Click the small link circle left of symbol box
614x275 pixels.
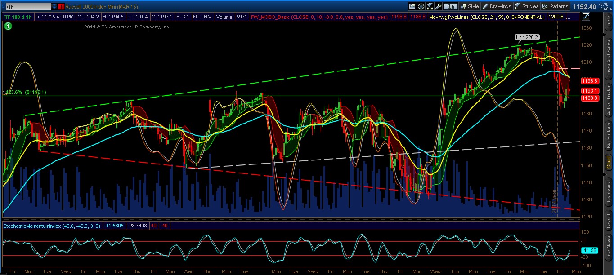click(x=3, y=6)
